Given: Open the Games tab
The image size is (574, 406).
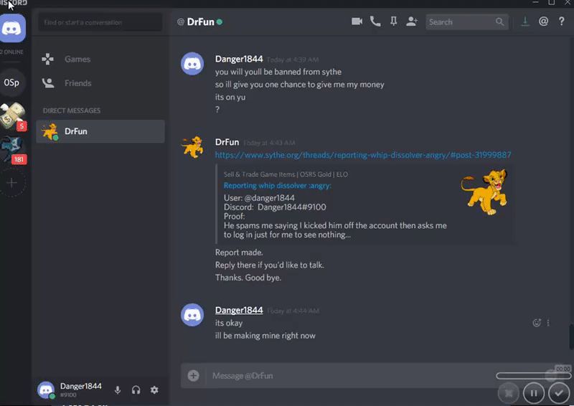Looking at the screenshot, I should (x=100, y=59).
